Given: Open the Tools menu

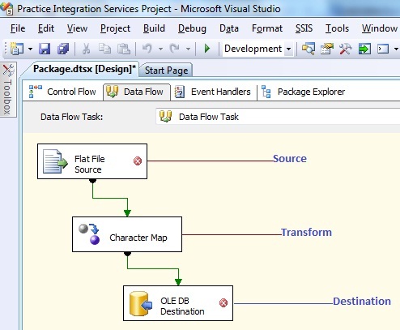Looking at the screenshot, I should pyautogui.click(x=337, y=28).
